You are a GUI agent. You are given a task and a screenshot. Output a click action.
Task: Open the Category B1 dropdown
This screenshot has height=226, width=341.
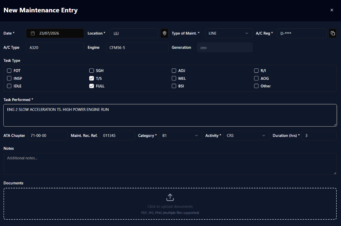tap(180, 136)
